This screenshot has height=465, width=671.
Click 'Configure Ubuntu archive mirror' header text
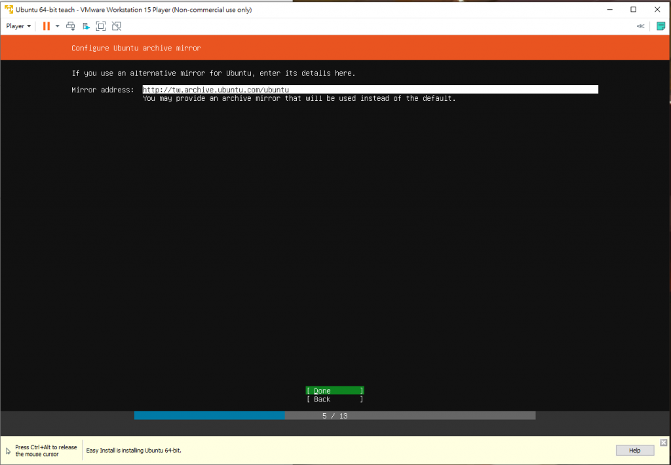coord(136,48)
